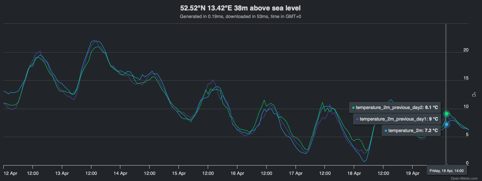Click the 20 y-axis value label
This screenshot has height=181, width=482.
pos(466,50)
